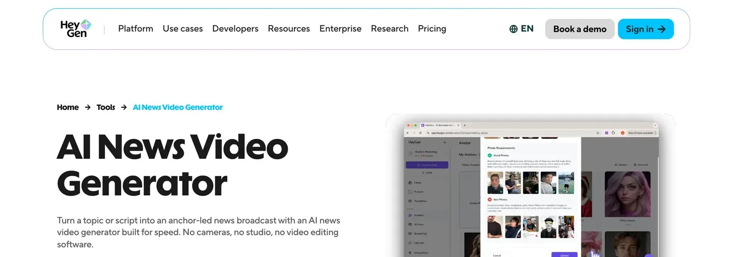Open the EN language selector
The height and width of the screenshot is (257, 733).
(522, 28)
